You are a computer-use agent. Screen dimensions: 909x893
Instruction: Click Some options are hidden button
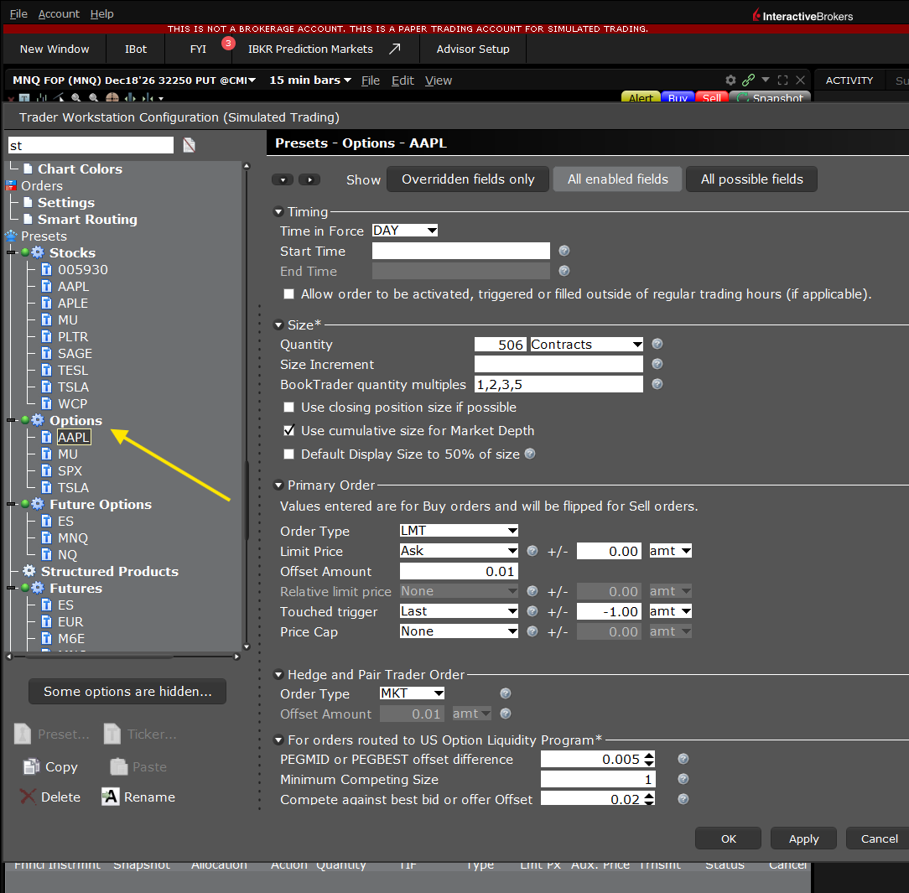[127, 691]
